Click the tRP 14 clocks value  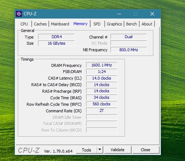102,91
